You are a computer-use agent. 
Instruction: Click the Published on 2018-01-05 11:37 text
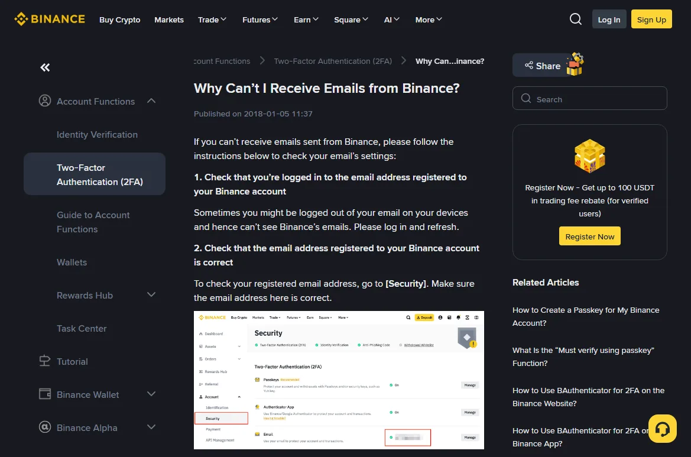point(253,114)
